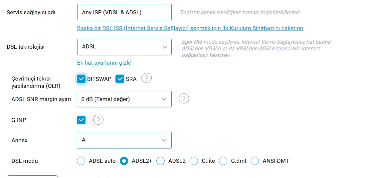Choose the ADSL2 radio option
The height and width of the screenshot is (178, 367).
(161, 161)
